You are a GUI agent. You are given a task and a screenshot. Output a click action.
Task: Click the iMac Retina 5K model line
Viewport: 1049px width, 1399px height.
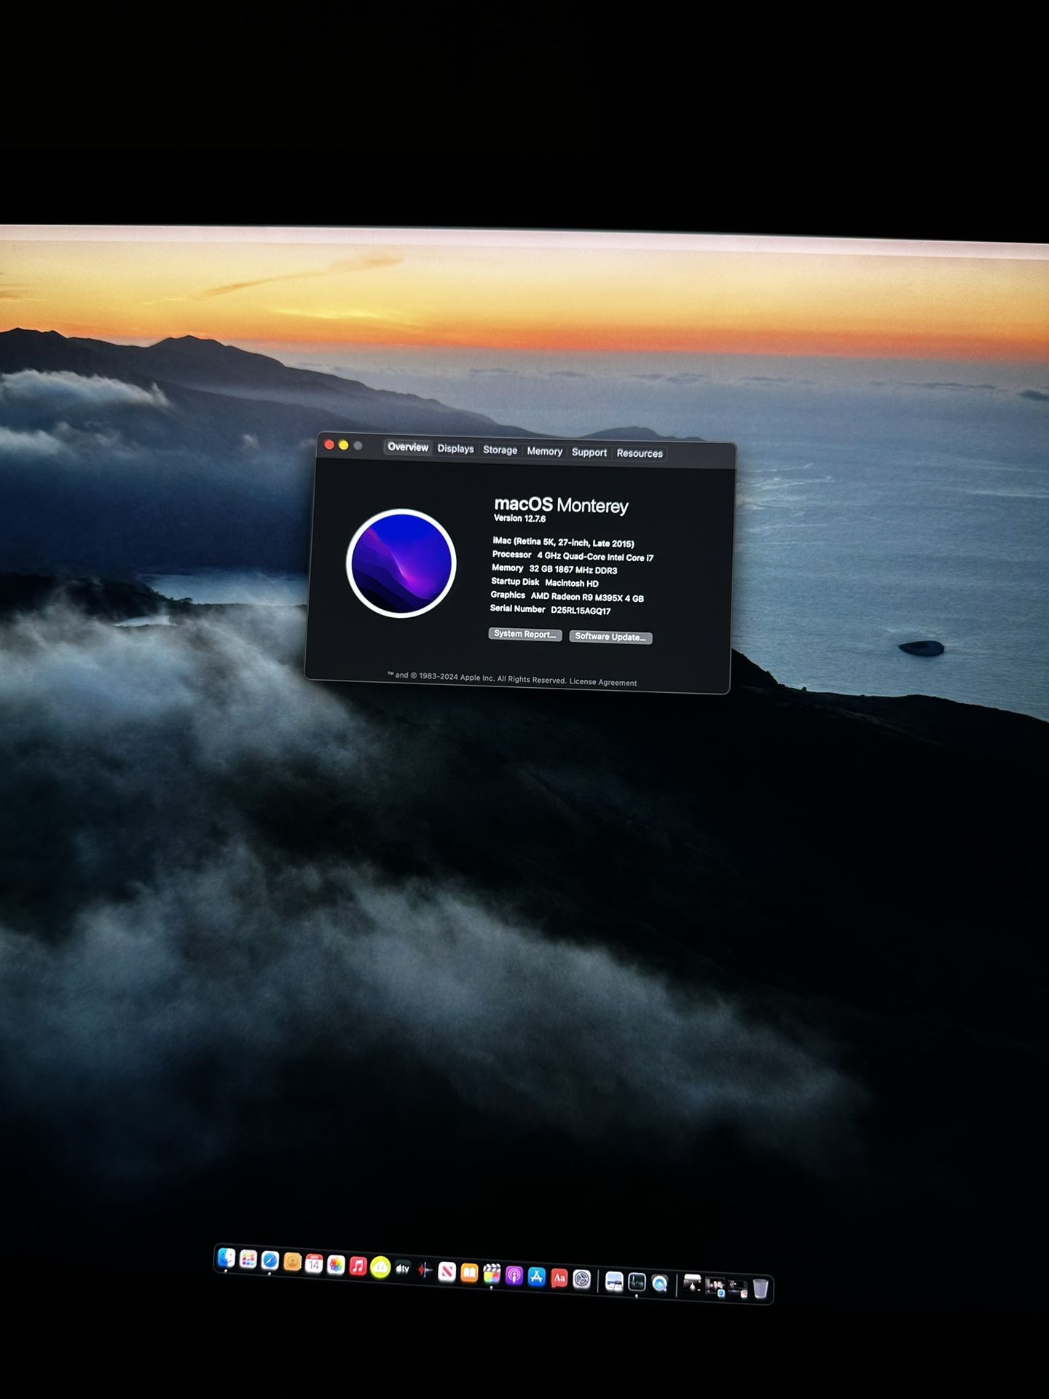pyautogui.click(x=563, y=543)
